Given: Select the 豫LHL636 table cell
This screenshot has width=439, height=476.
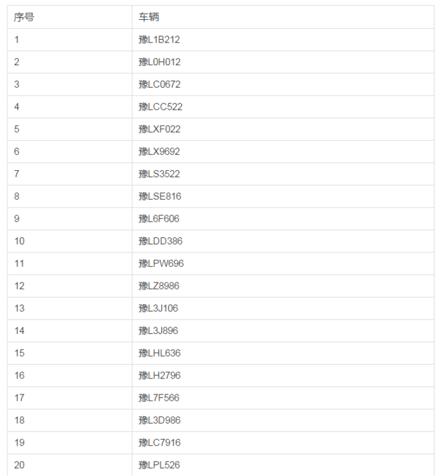Looking at the screenshot, I should [x=159, y=353].
